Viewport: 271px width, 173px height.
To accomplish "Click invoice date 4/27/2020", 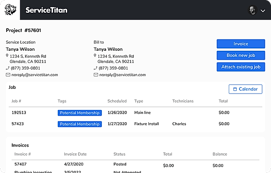I will (x=74, y=164).
